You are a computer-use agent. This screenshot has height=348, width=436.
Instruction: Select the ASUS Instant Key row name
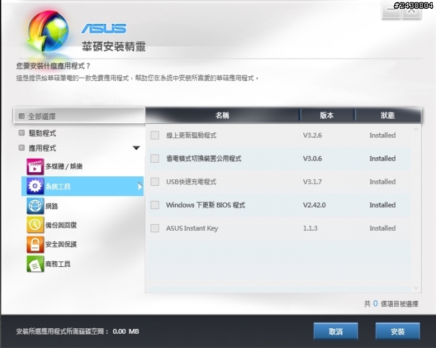point(192,228)
